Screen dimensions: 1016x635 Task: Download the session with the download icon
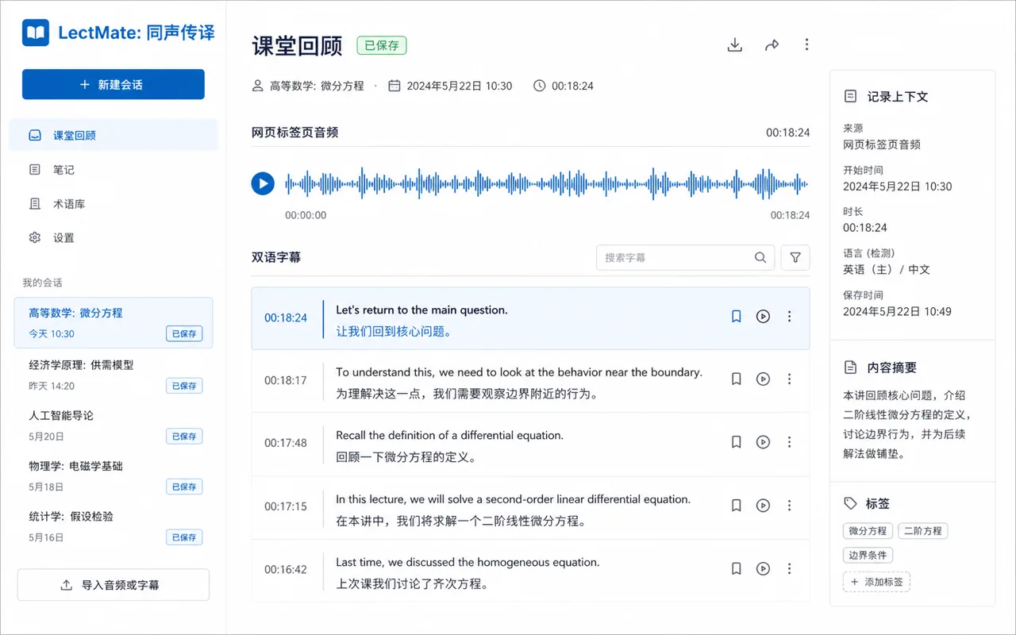pyautogui.click(x=735, y=45)
